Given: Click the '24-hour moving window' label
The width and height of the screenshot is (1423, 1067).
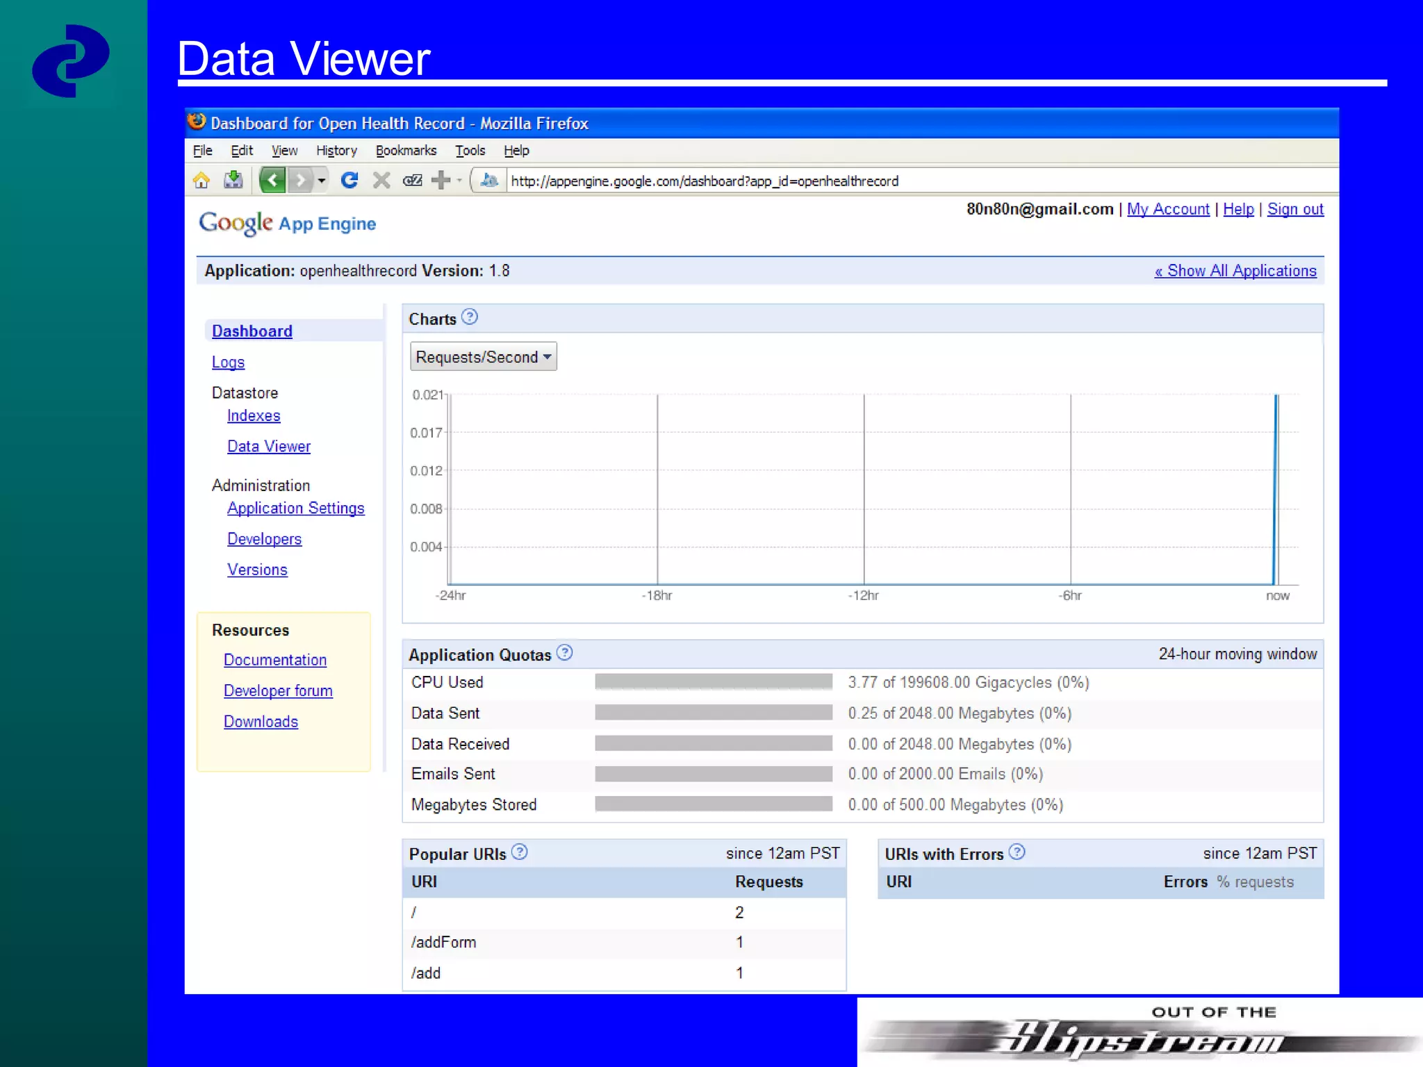Looking at the screenshot, I should 1237,654.
